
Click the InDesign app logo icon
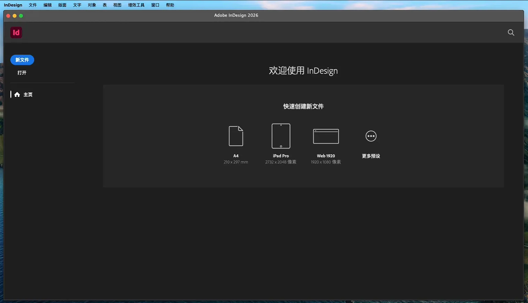pos(16,32)
